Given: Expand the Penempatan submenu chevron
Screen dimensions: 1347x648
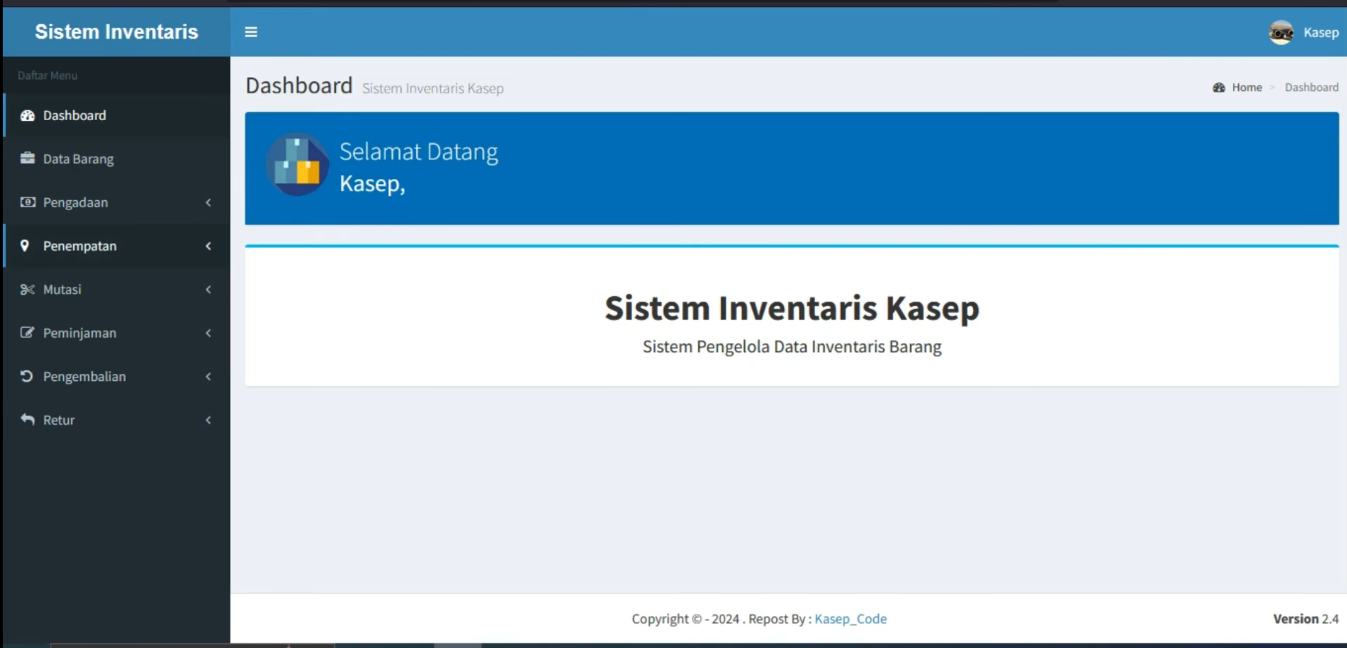Looking at the screenshot, I should click(209, 246).
